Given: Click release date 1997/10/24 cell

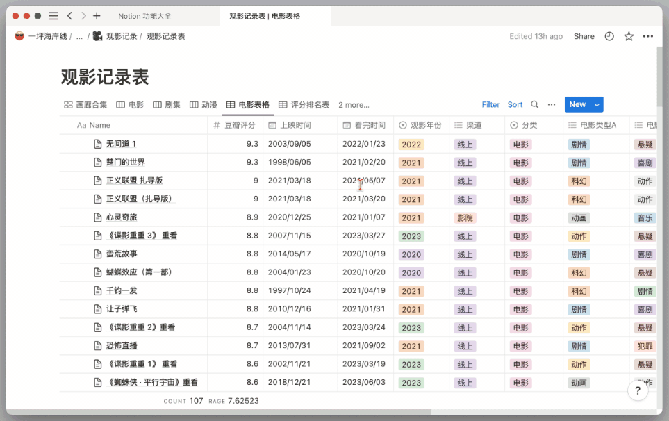Looking at the screenshot, I should 289,291.
